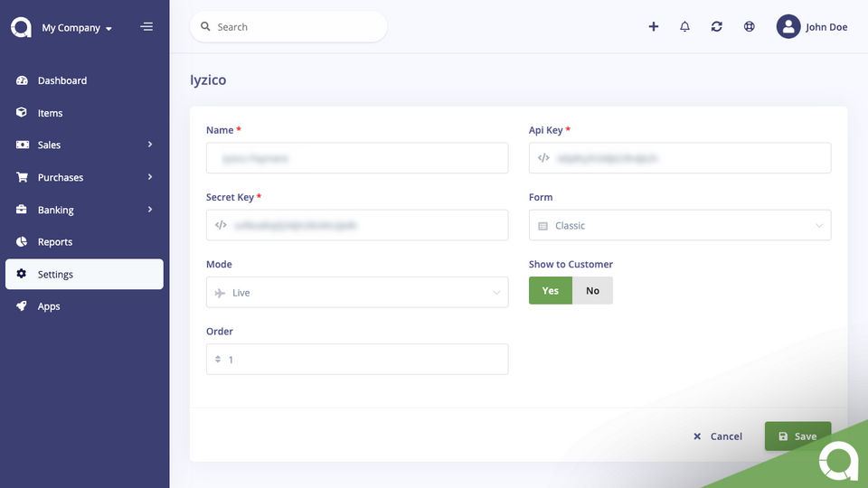The height and width of the screenshot is (488, 868).
Task: Cancel editing the Iyzico settings
Action: 718,436
